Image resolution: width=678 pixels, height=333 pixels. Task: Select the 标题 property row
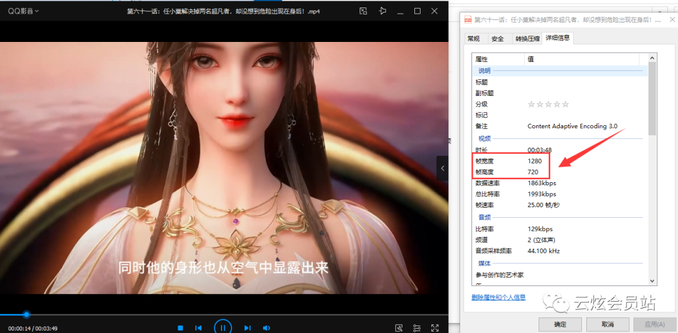tap(561, 82)
